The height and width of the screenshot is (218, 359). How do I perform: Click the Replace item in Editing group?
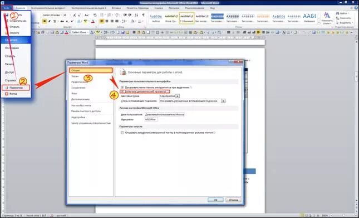pos(343,18)
